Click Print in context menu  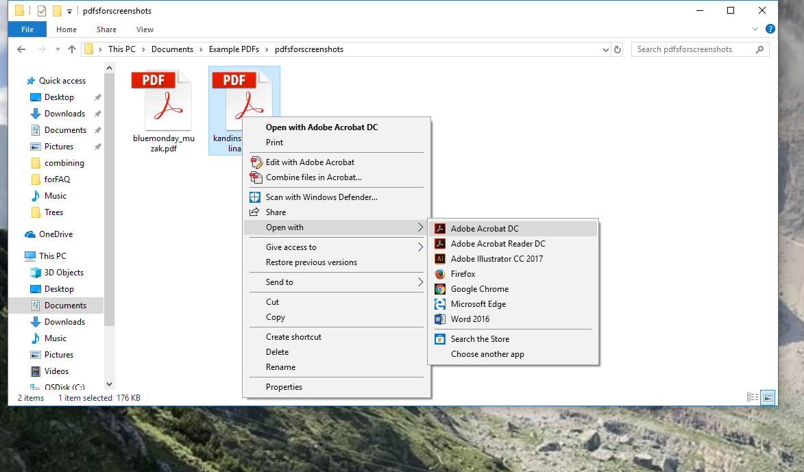[x=337, y=142]
